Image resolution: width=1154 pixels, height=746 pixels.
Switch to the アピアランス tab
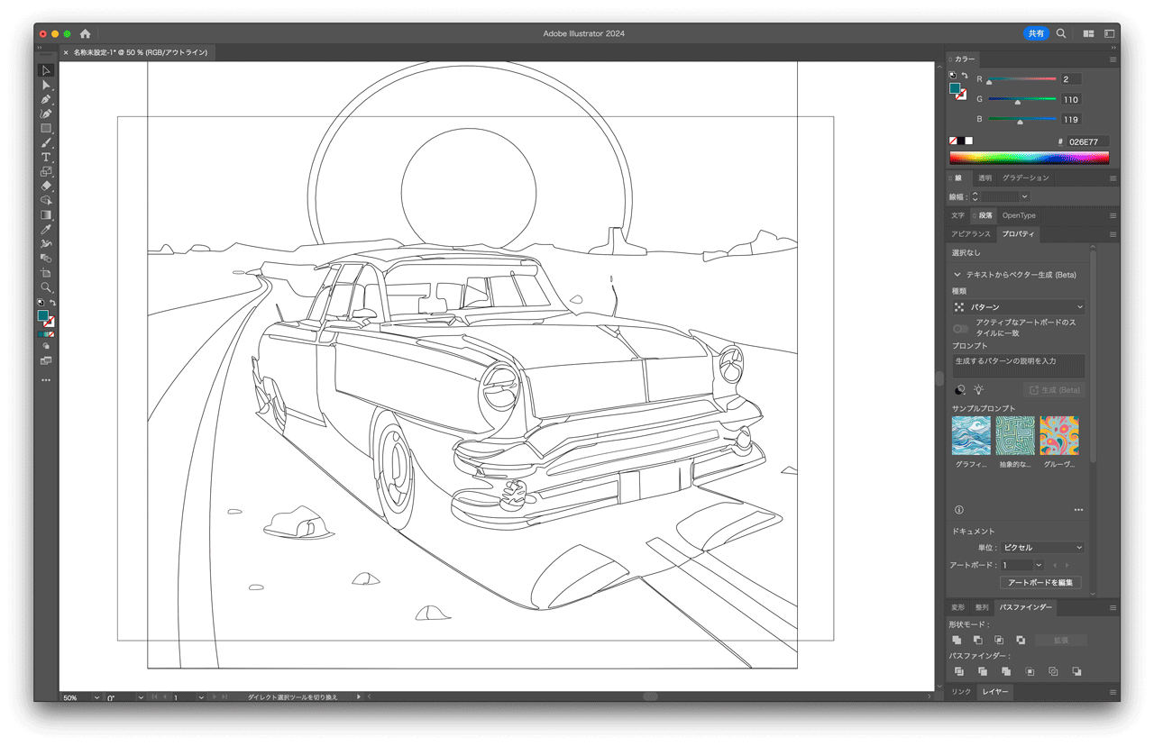[971, 234]
